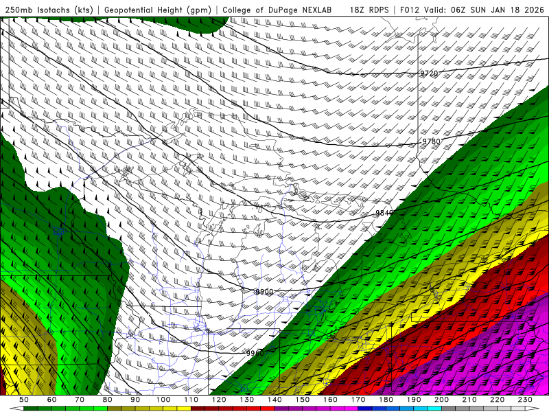Click the 180 value on the color scale

[386, 400]
